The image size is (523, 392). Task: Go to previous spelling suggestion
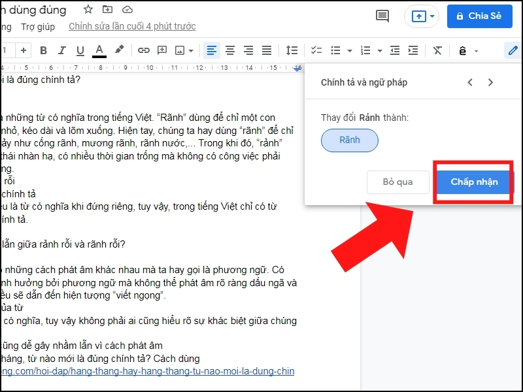470,82
